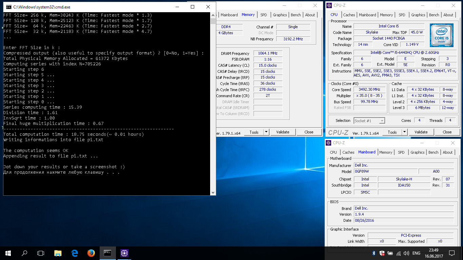Click the motherboard model 0GF89W
463x260 pixels.
point(386,172)
